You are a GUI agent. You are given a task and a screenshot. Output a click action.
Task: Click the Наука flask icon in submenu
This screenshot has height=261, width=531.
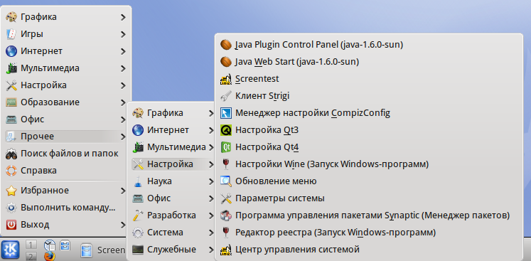(137, 181)
